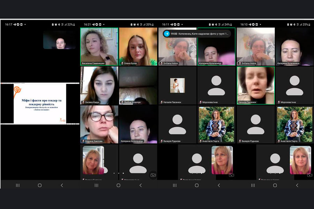
Task: Tap recent apps button on 16:17 screen
Action: [18, 185]
